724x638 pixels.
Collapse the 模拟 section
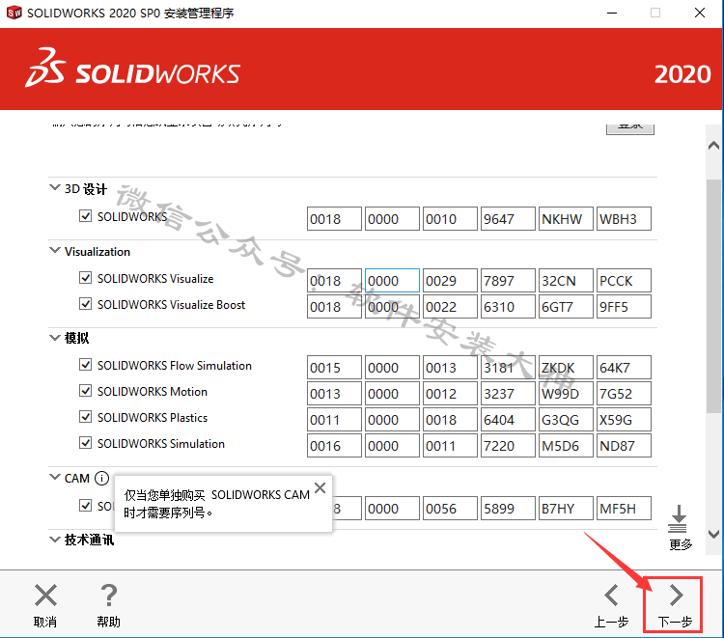[x=55, y=338]
